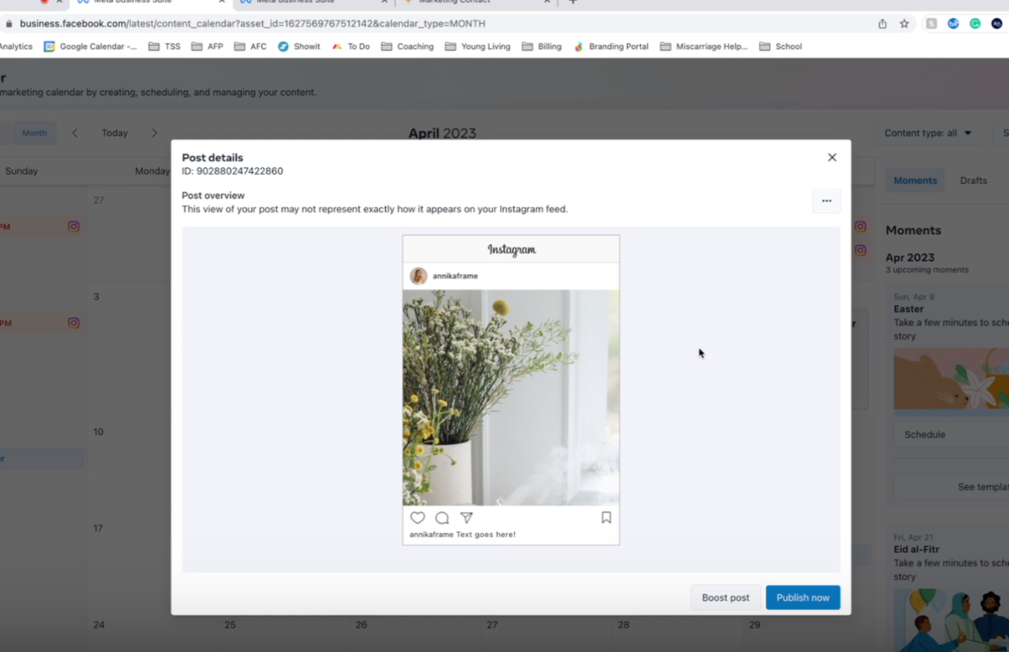Select the Marketing Contact browser tab
Viewport: 1009px width, 652px height.
(454, 2)
